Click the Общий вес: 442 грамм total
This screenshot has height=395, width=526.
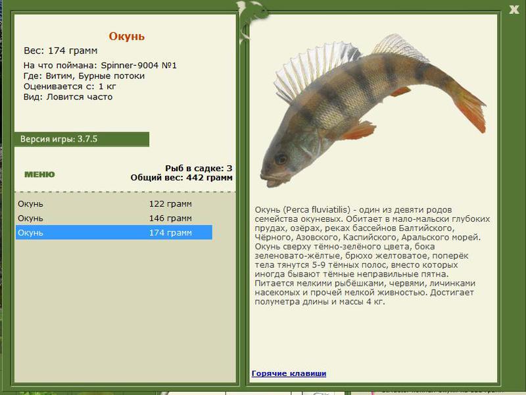[x=181, y=177]
